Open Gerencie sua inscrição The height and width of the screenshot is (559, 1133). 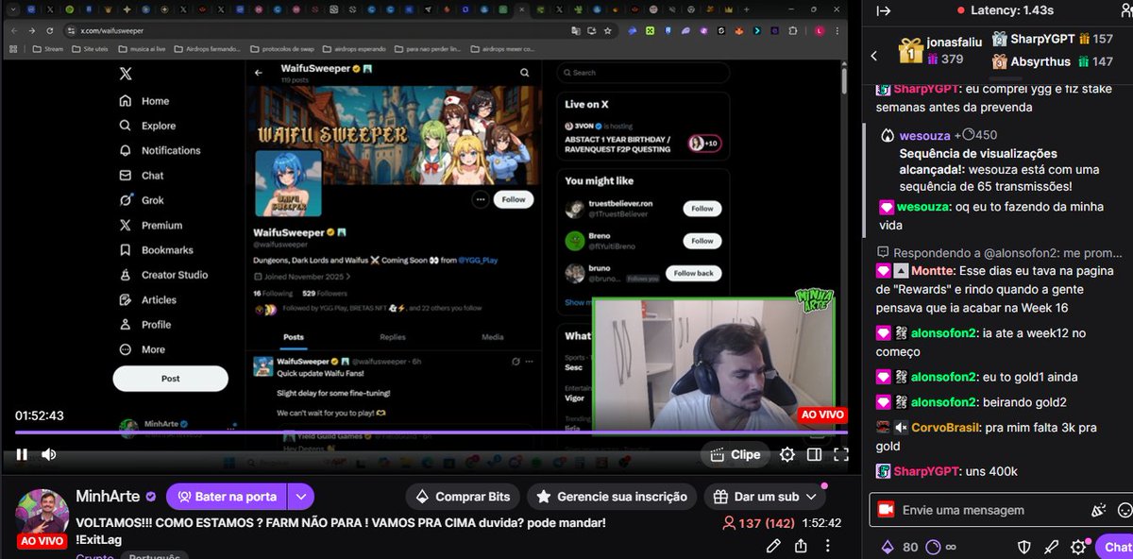(612, 497)
